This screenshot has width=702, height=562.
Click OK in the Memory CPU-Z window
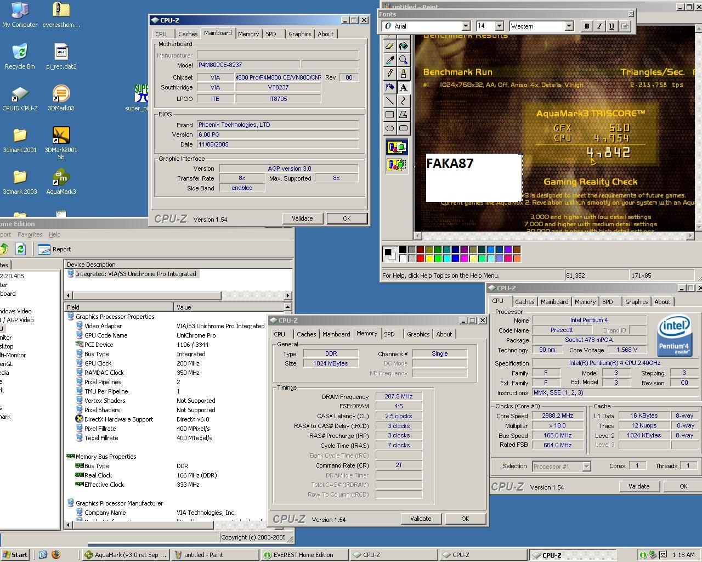coord(465,519)
